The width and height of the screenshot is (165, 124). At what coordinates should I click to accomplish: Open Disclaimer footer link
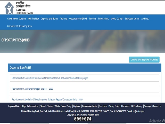(x=126, y=106)
